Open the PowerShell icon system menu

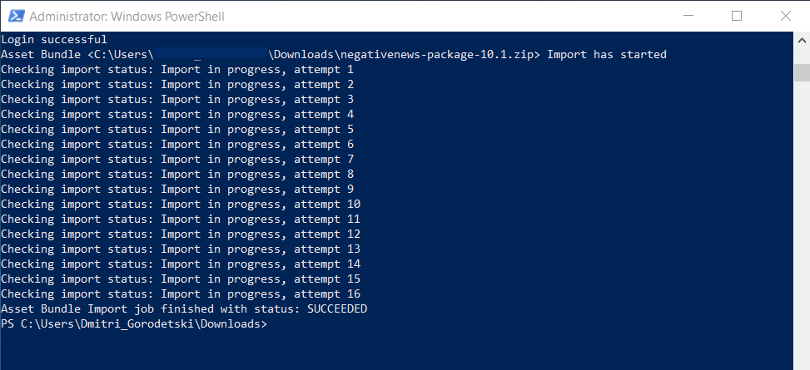click(x=16, y=16)
